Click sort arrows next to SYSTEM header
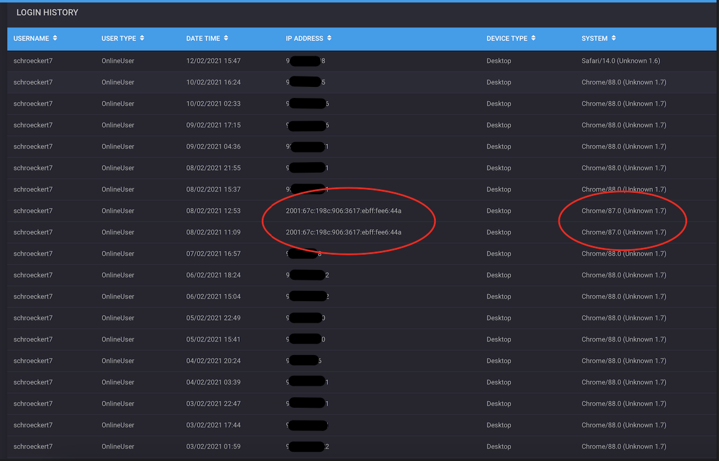 [614, 38]
